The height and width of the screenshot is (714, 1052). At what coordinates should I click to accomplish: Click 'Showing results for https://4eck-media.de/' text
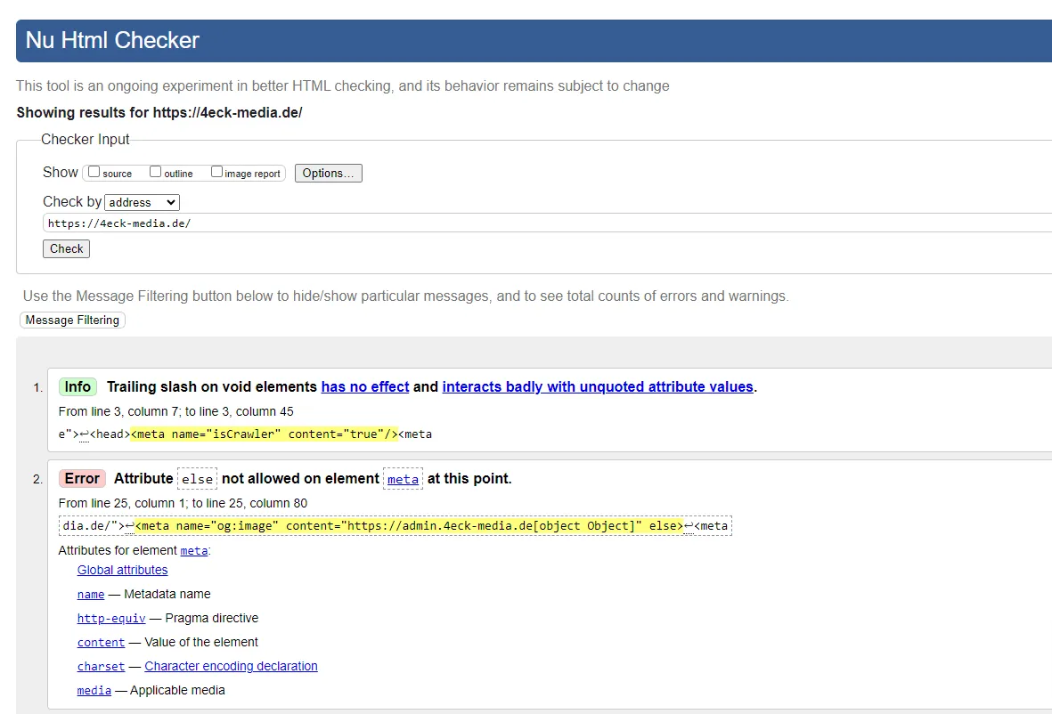pos(159,113)
